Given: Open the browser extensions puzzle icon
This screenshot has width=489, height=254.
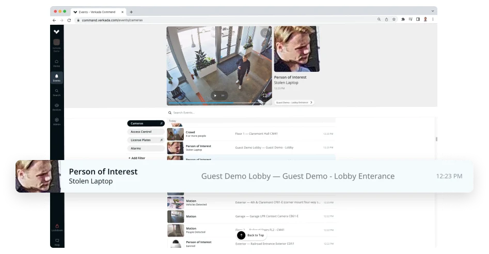Looking at the screenshot, I should [403, 19].
